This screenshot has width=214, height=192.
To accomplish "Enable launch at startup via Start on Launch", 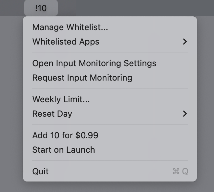I will (63, 150).
